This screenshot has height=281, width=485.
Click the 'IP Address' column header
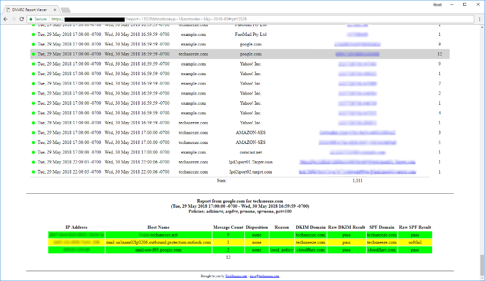77,227
